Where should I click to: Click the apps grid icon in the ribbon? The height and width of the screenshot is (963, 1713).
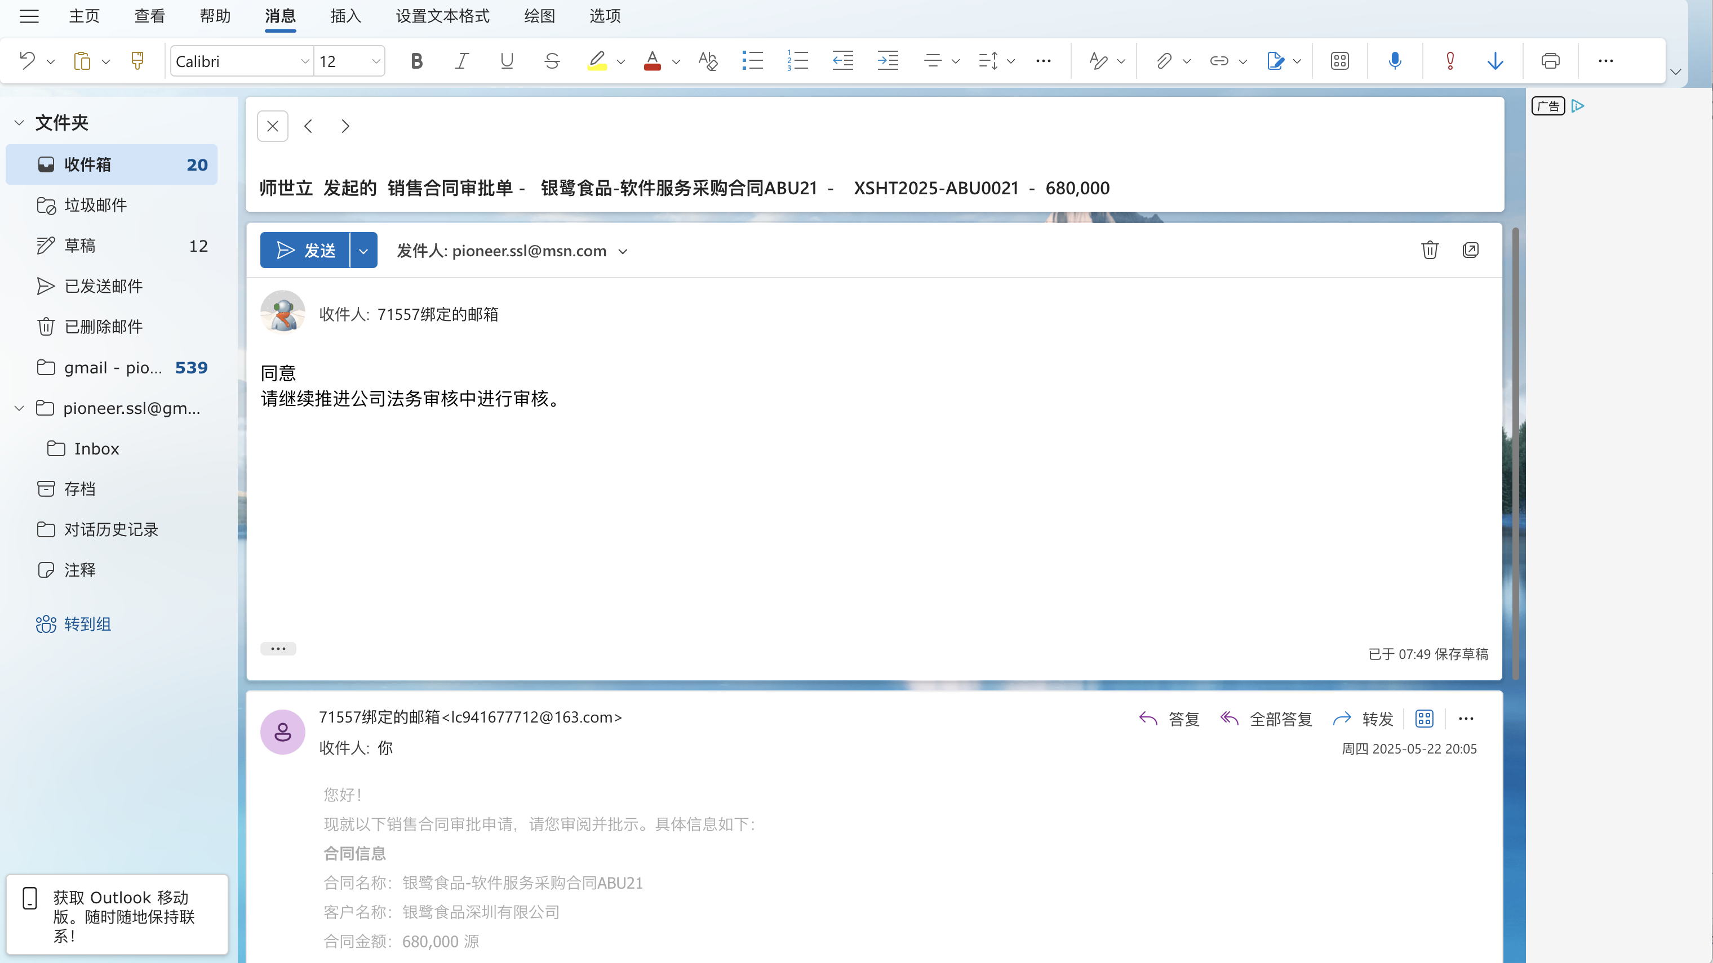click(1340, 61)
